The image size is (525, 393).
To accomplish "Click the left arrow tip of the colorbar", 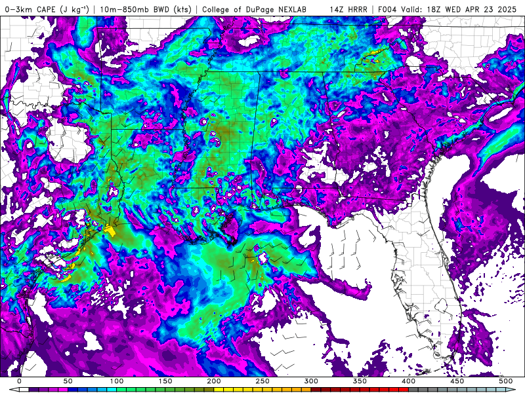I will [x=14, y=389].
